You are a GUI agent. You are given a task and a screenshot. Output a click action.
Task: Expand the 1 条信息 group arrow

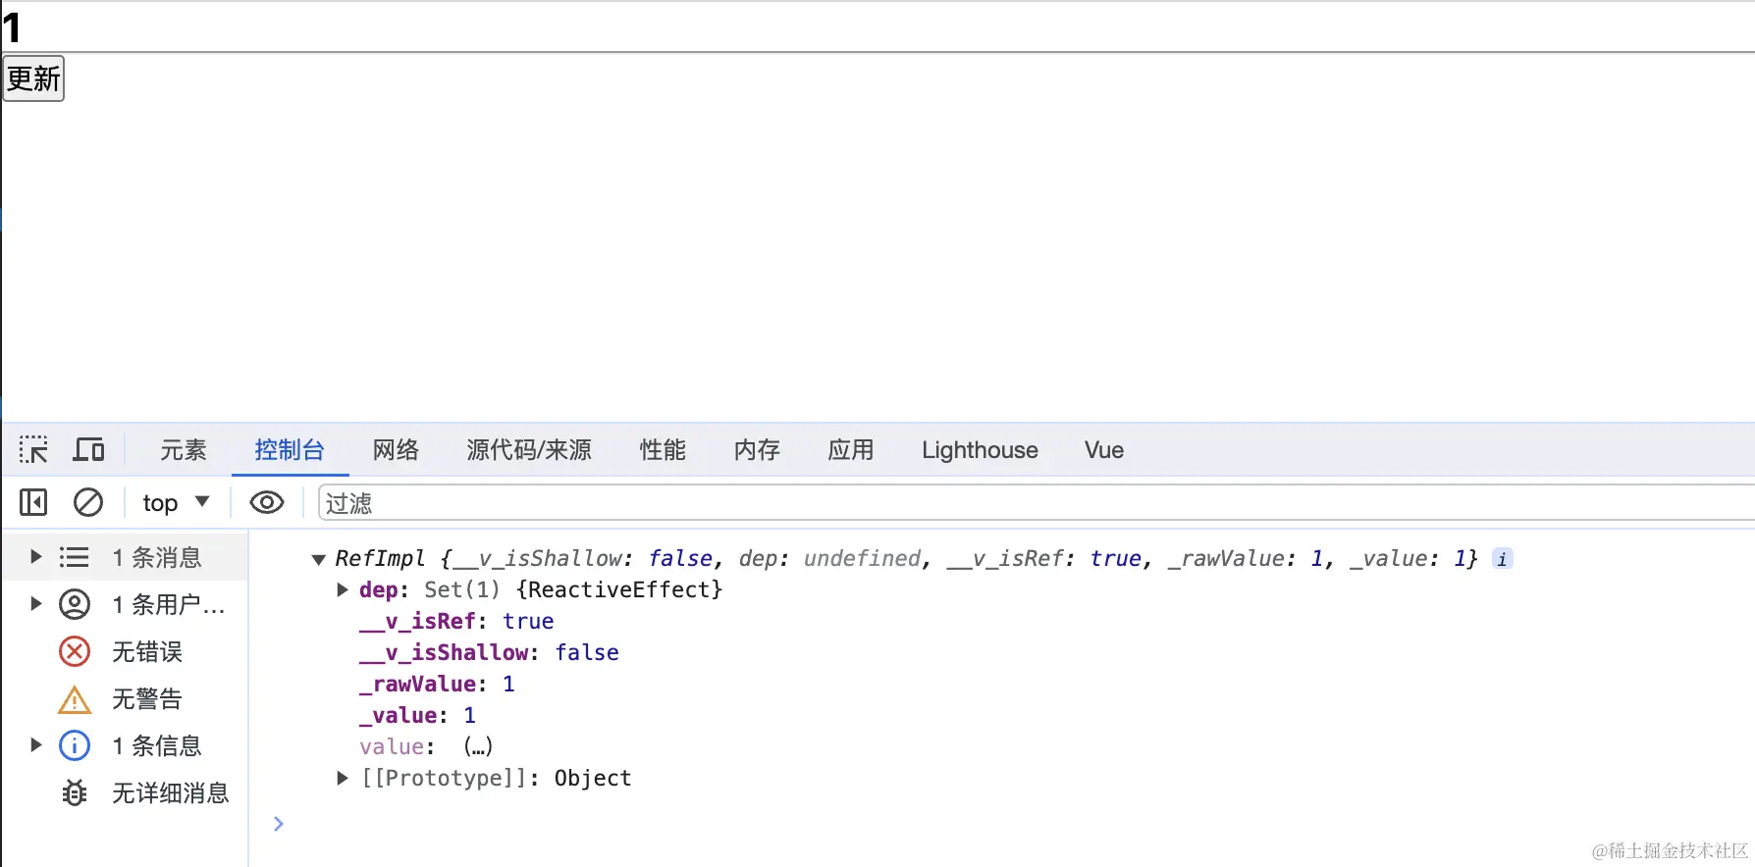tap(35, 745)
